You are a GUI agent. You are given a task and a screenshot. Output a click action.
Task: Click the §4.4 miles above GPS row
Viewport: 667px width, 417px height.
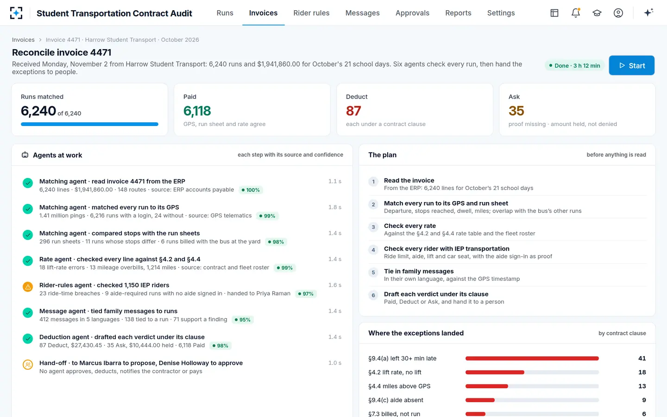pyautogui.click(x=507, y=386)
